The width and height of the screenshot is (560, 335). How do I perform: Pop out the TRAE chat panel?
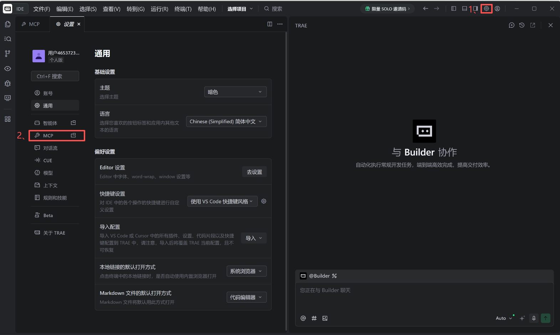pyautogui.click(x=533, y=25)
